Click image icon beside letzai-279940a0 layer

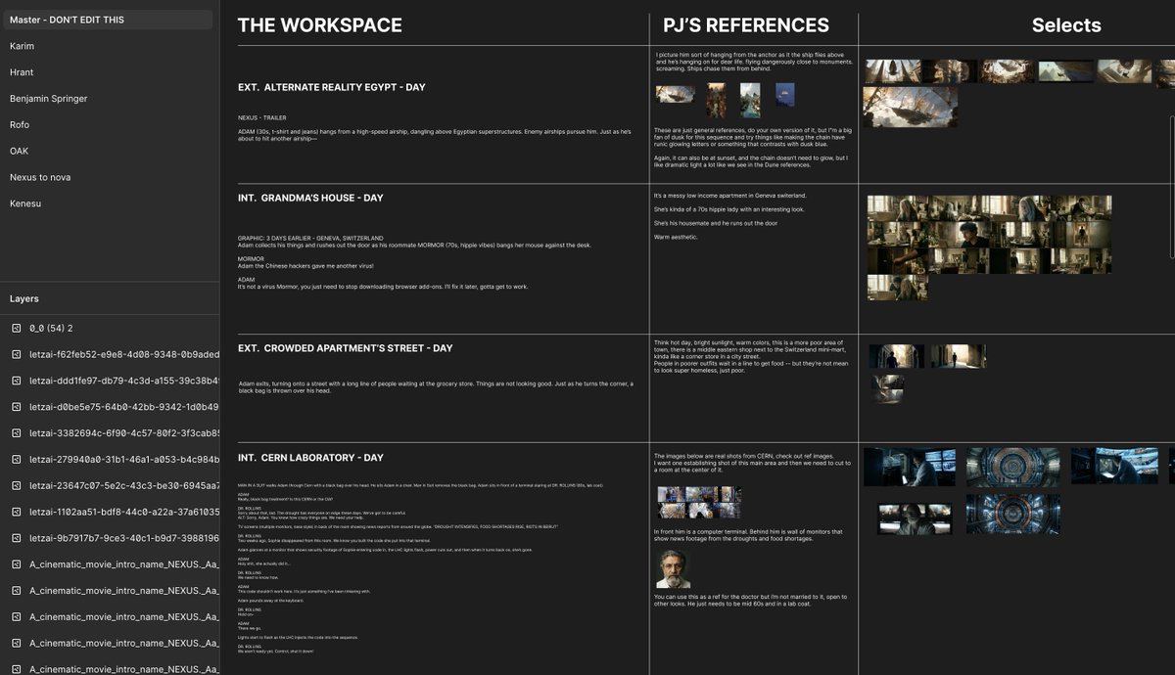[x=16, y=460]
